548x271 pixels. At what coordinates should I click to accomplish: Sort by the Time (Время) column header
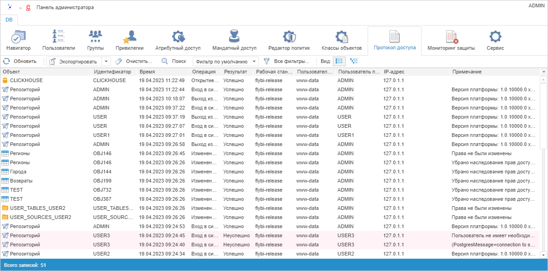click(x=163, y=72)
